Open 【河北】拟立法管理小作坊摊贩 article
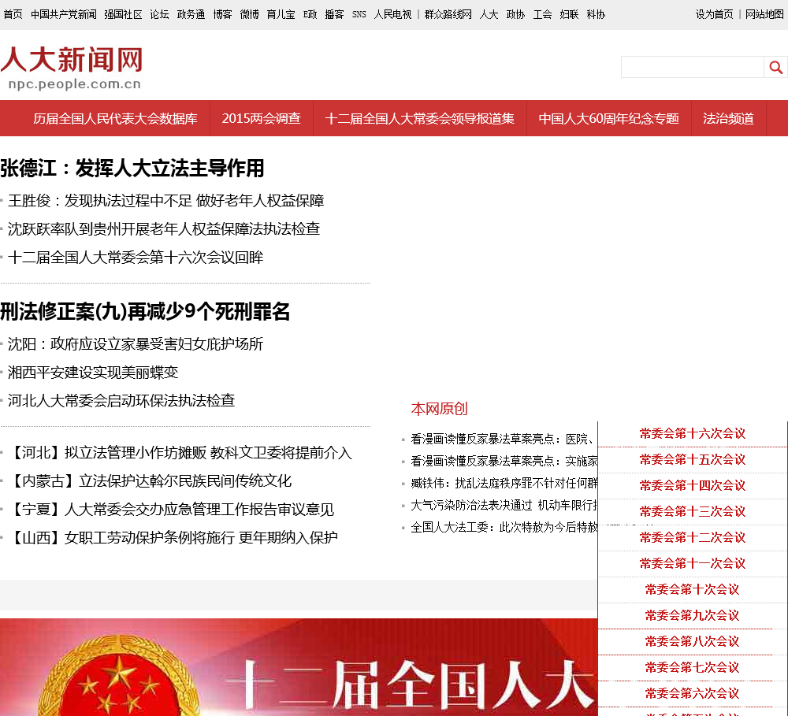Viewport: 788px width, 716px height. click(180, 453)
